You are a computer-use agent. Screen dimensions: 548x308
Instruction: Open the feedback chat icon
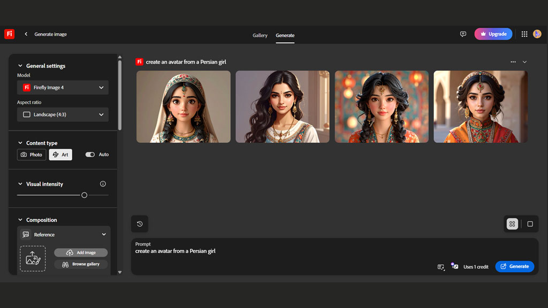coord(462,34)
